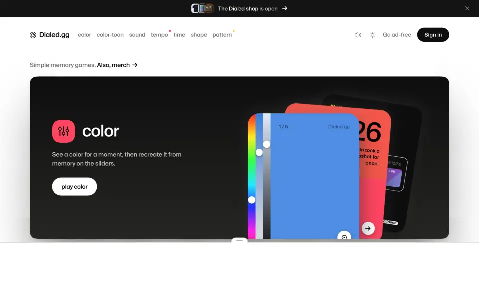This screenshot has height=299, width=479.
Task: Click the banner arrow icon
Action: (x=285, y=8)
